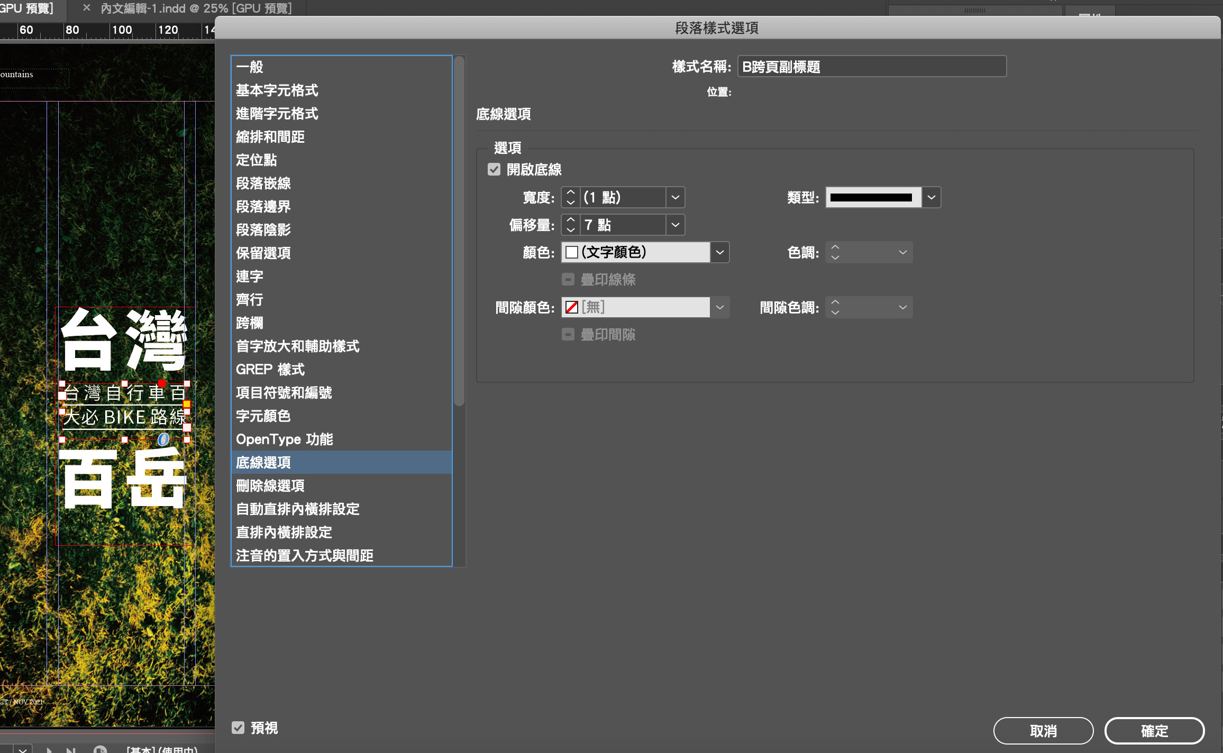Open the 顏色 color dropdown arrow
The height and width of the screenshot is (753, 1223).
tap(719, 252)
